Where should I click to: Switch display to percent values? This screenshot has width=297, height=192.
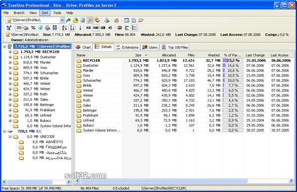(33, 28)
